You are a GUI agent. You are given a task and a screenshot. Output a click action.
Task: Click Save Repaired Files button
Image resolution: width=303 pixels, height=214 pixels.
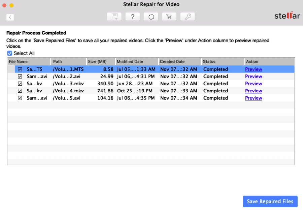click(270, 202)
